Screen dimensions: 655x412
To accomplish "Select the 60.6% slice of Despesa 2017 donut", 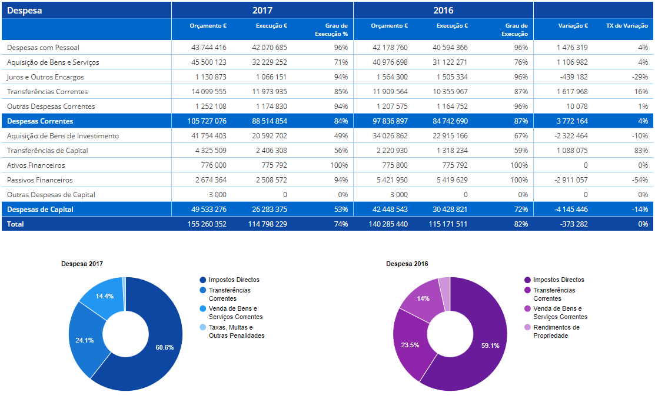I will 161,347.
